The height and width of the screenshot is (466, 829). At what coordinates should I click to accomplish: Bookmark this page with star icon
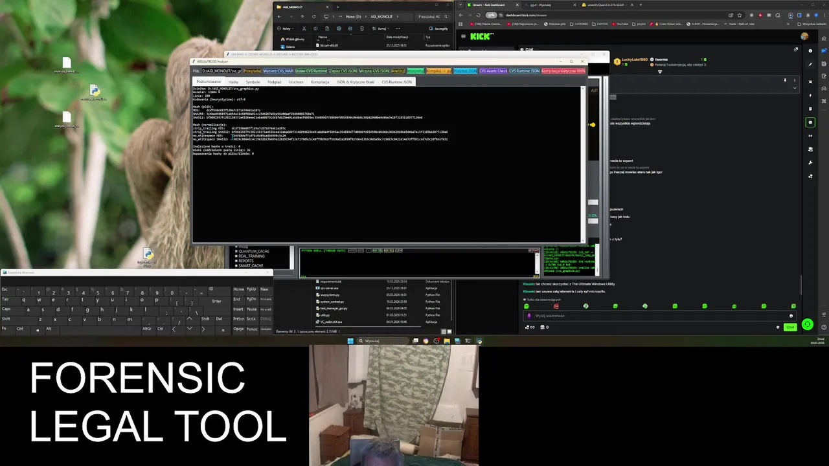click(740, 15)
